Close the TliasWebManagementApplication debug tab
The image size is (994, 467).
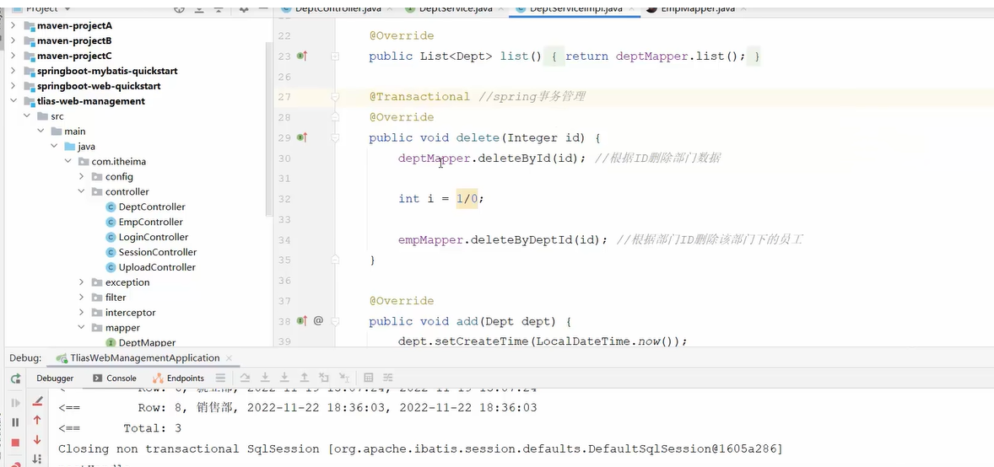(x=230, y=358)
